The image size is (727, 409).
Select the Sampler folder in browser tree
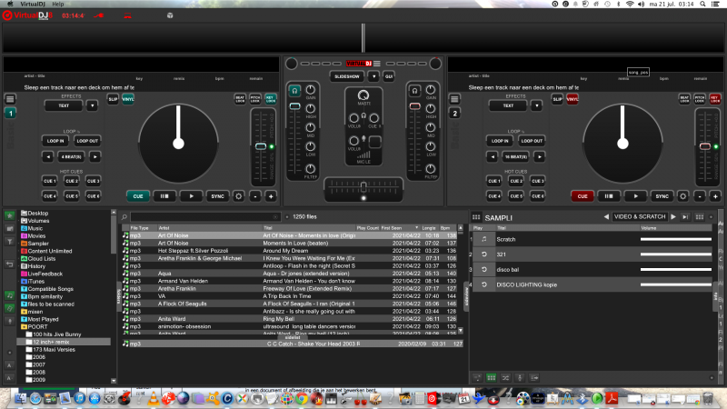coord(38,244)
